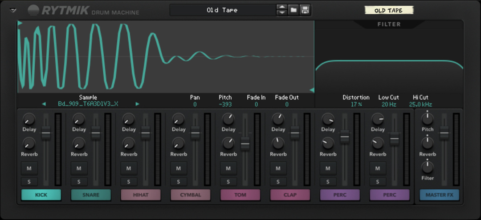Click the Tom Delay knob
Image resolution: width=481 pixels, height=220 pixels.
click(x=228, y=119)
